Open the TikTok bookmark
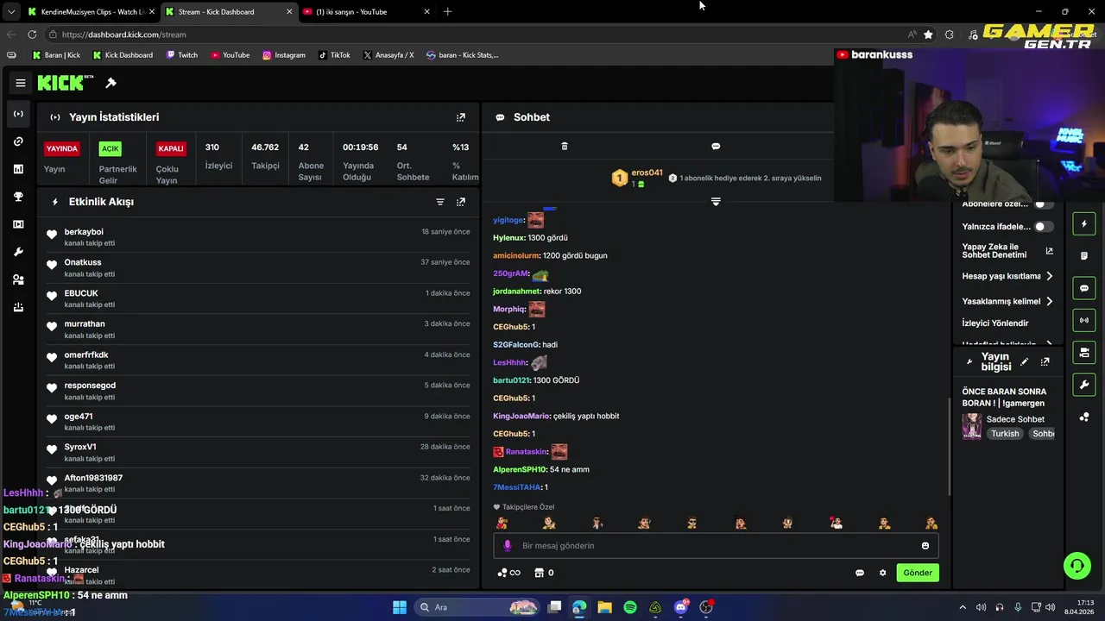 tap(334, 55)
